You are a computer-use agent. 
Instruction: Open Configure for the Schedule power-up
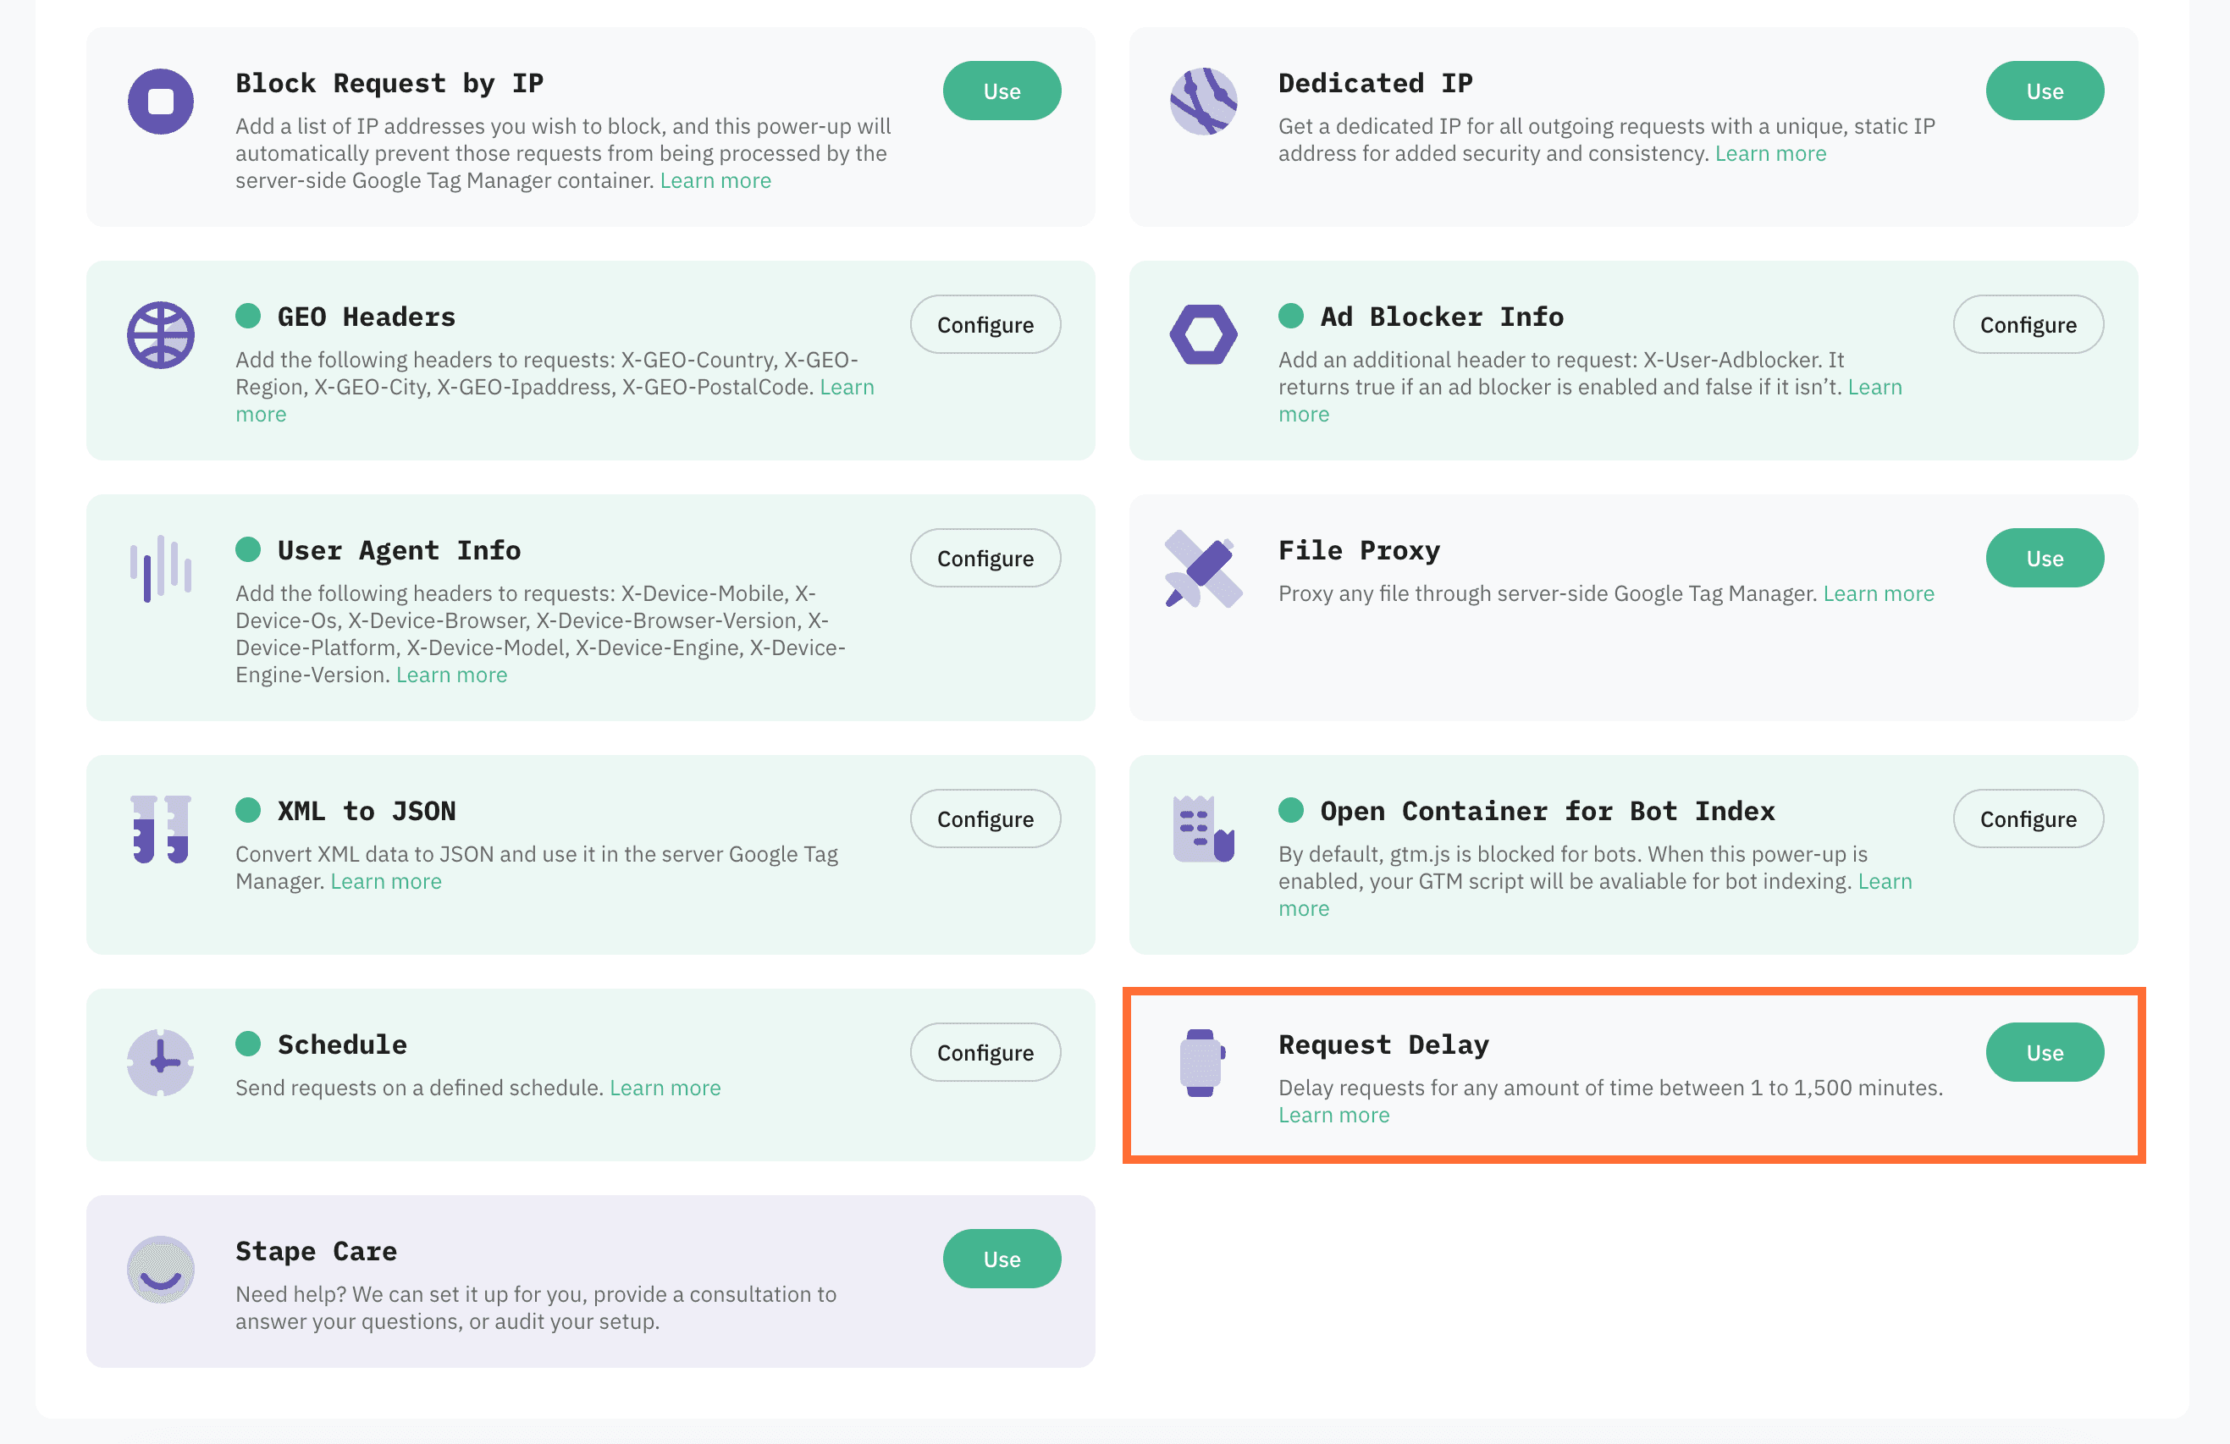[x=985, y=1052]
